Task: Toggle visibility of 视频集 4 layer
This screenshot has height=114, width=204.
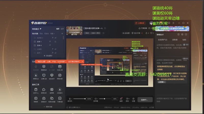Action: [x=55, y=38]
